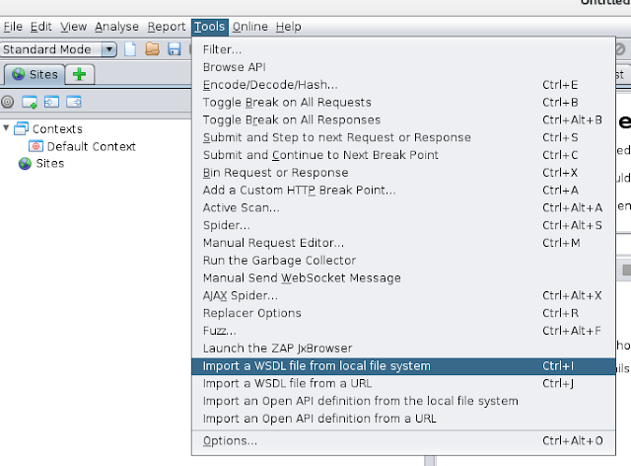This screenshot has height=466, width=631.
Task: Select Default Context in the tree
Action: 91,146
